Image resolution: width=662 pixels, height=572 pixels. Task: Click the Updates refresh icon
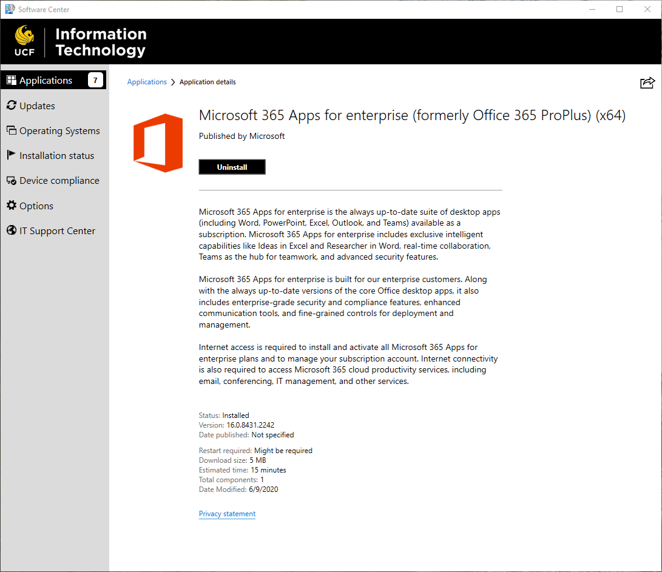[12, 106]
